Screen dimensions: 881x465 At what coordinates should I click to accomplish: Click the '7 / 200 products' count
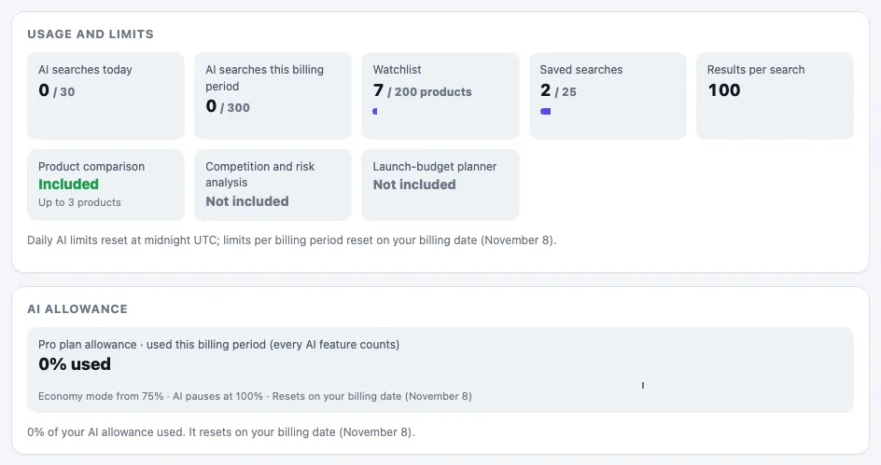click(x=422, y=91)
